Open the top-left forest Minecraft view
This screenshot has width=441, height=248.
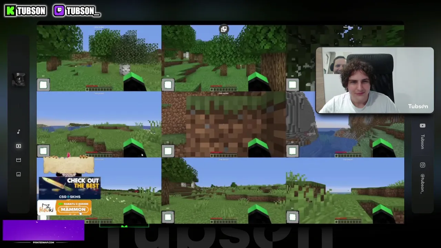coord(99,58)
